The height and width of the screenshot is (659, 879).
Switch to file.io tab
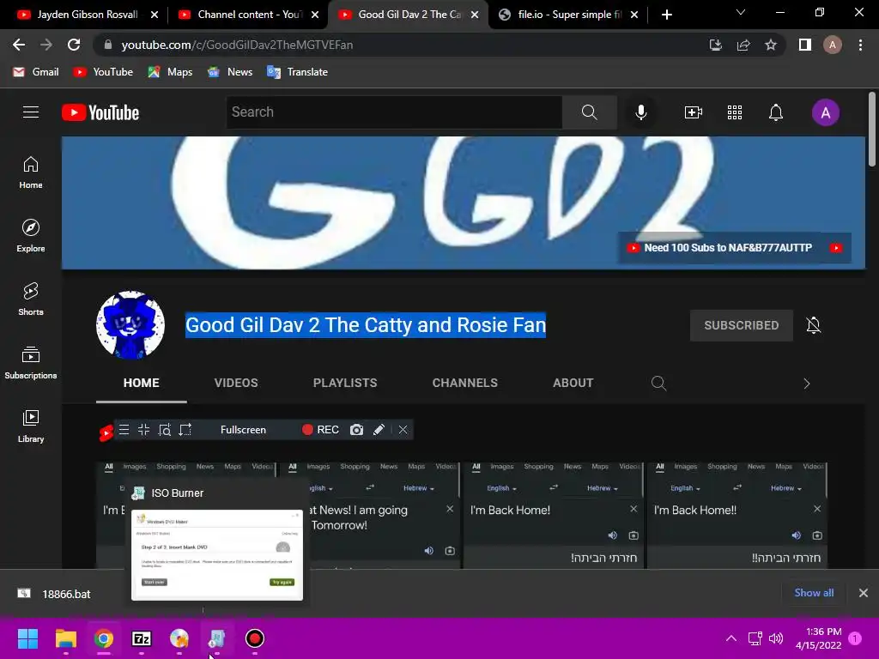[x=568, y=15]
